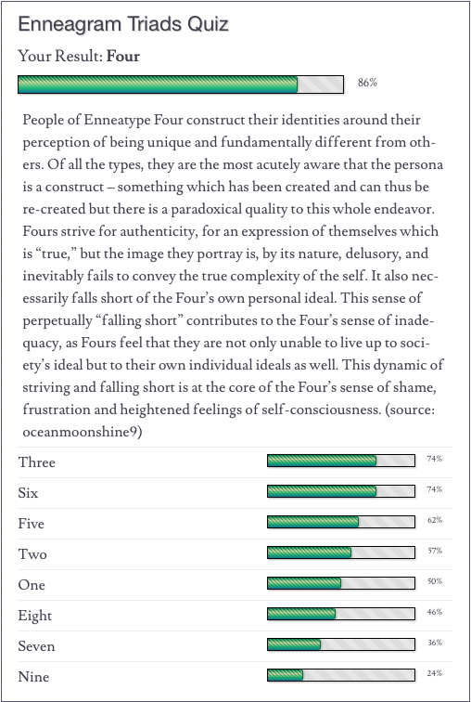Screen dimensions: 471x702
Task: Select the Two result row label
Action: point(32,554)
